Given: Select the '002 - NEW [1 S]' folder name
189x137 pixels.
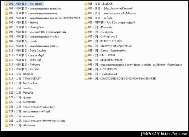Looking at the screenshot, I should pos(35,8).
